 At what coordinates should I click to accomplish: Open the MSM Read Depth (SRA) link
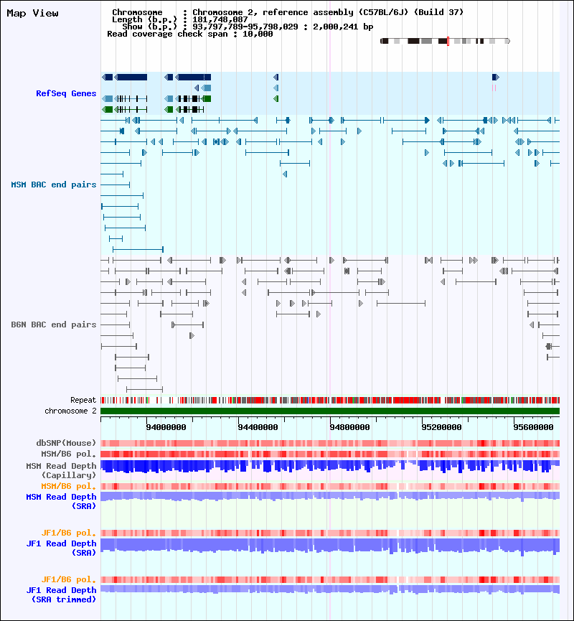(x=62, y=501)
